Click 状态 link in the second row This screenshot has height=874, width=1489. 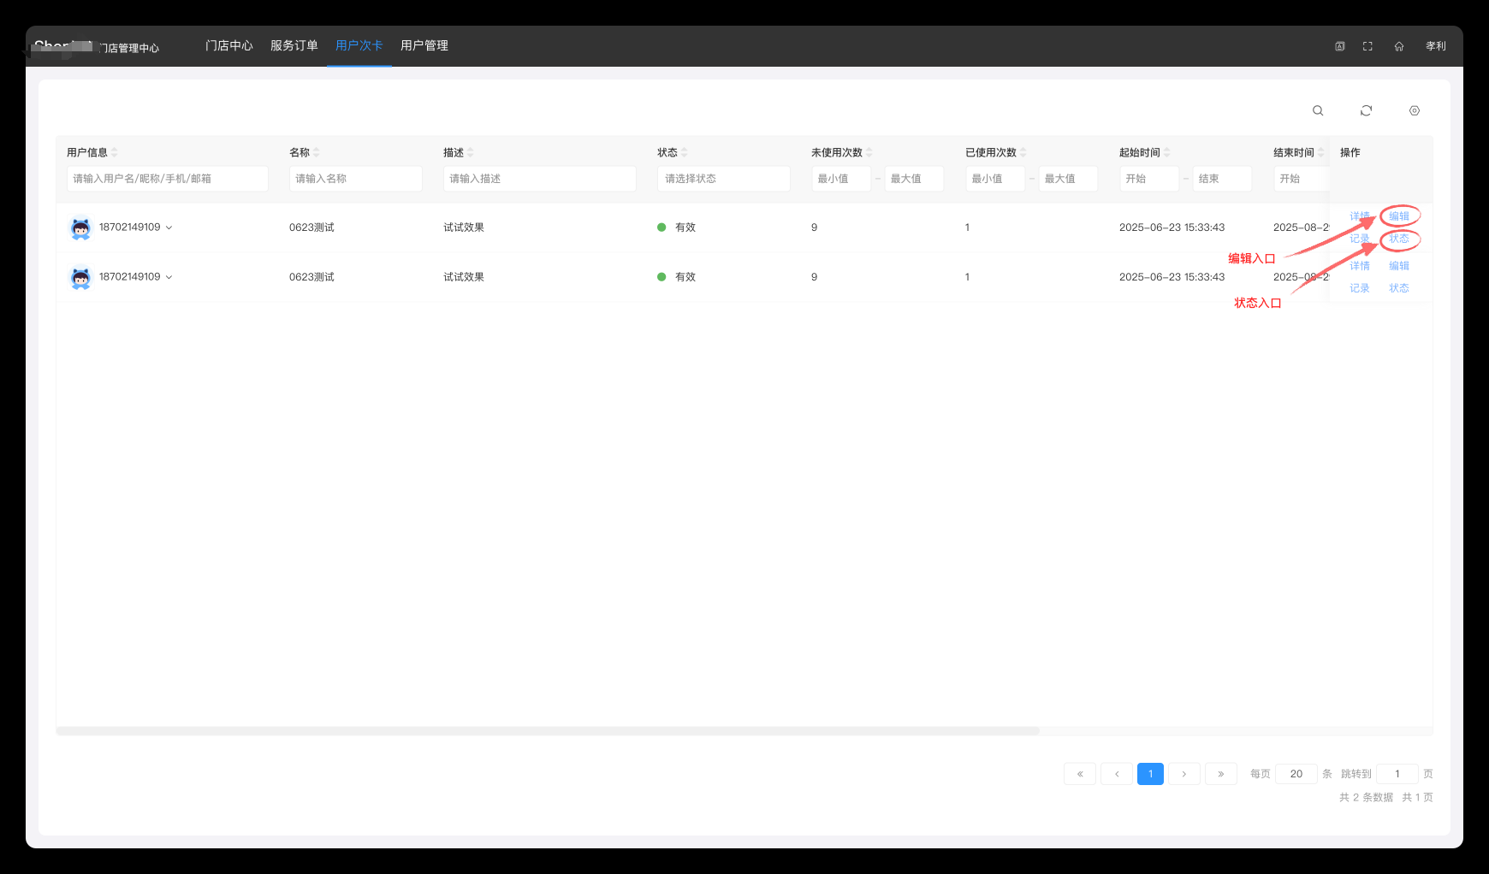coord(1398,288)
